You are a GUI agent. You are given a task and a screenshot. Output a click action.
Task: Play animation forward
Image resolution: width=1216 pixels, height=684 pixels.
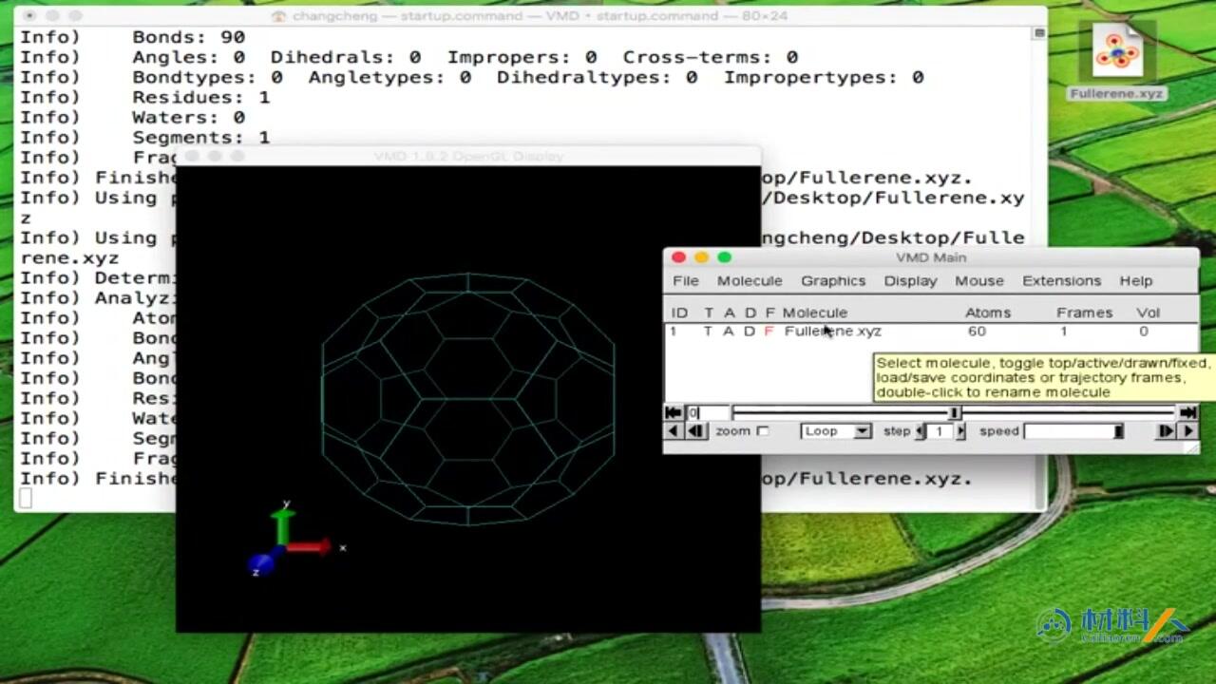[x=1187, y=431]
